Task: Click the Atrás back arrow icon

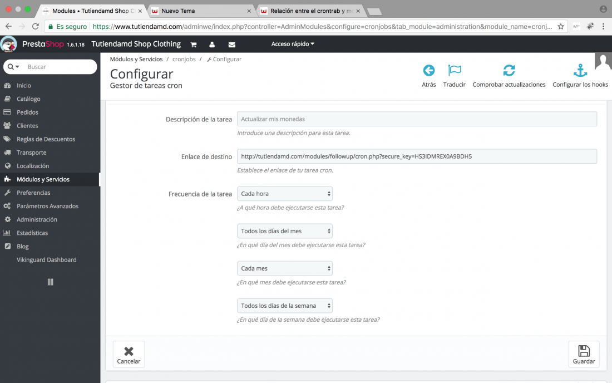Action: click(x=429, y=71)
